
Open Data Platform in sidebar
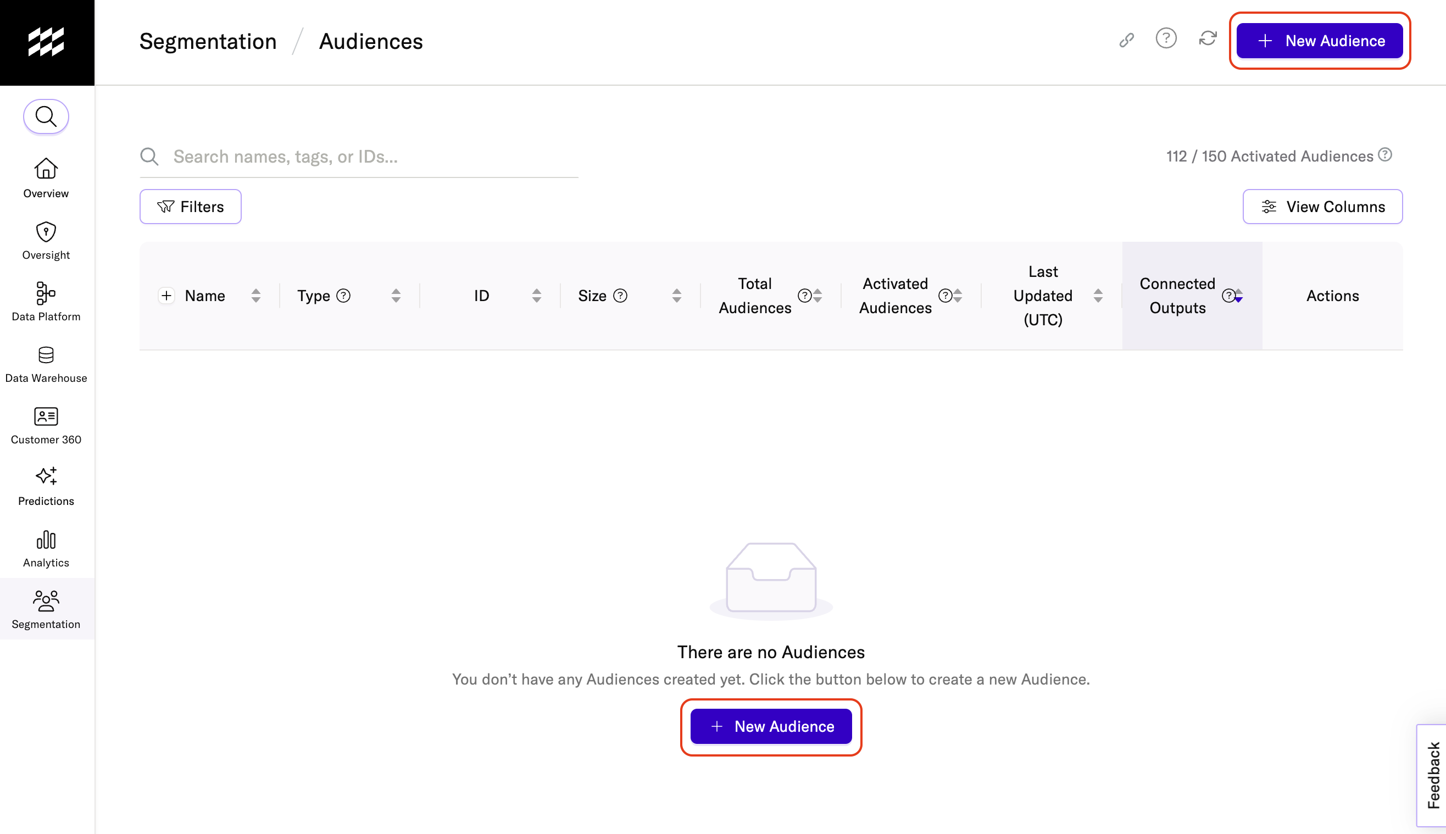click(x=46, y=301)
